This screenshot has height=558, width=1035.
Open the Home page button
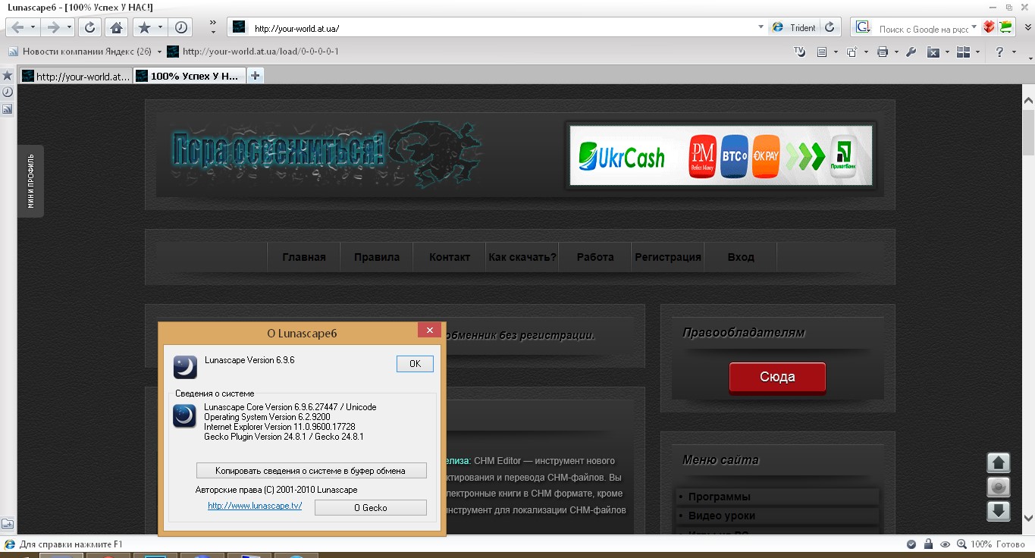116,27
